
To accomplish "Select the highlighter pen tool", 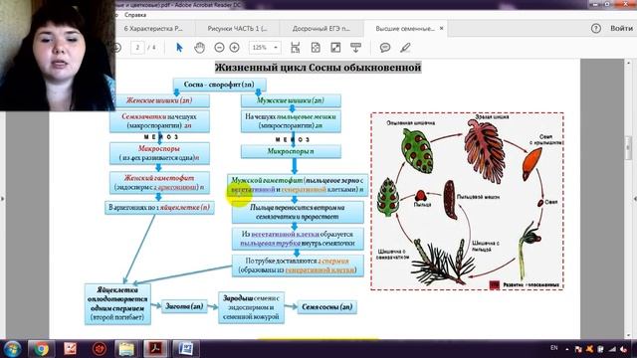I will [405, 48].
